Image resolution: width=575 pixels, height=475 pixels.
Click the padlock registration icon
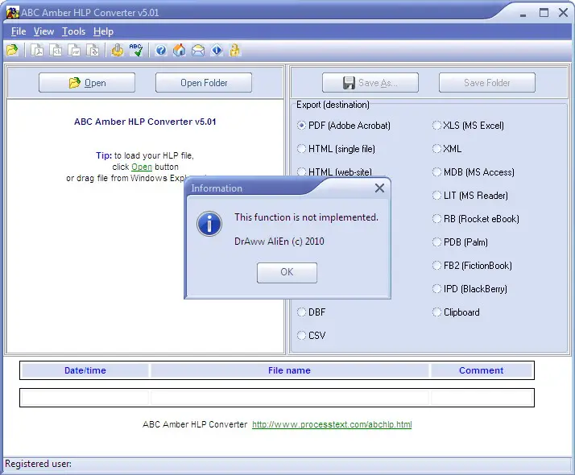(x=235, y=50)
